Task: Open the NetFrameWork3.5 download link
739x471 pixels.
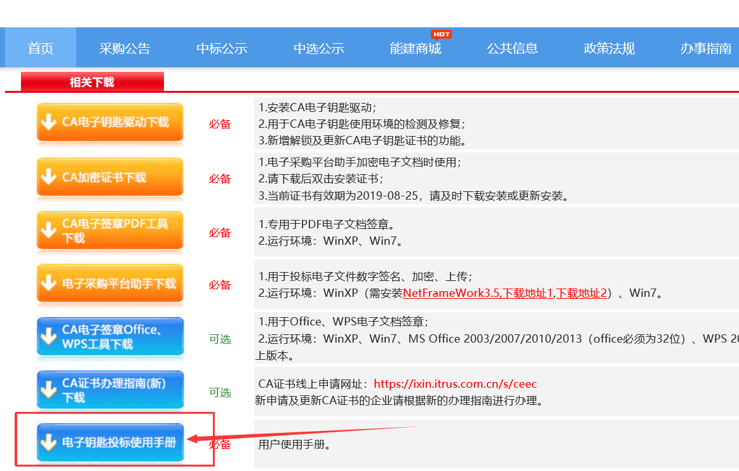Action: pos(451,294)
